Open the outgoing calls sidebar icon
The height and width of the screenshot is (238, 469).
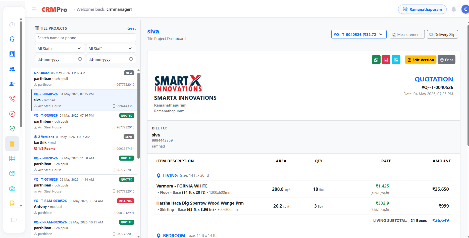point(12,99)
